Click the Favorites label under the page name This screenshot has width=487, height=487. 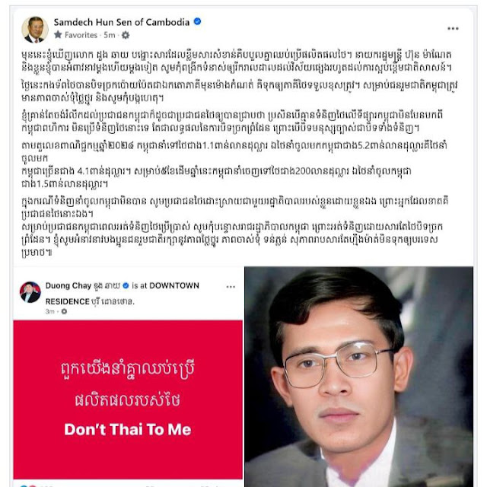point(81,35)
